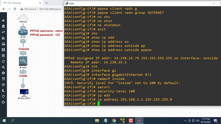Screen dimensions: 221x124
Task: Open the Startup-configs lines icon in sidebar
Action: [3, 38]
